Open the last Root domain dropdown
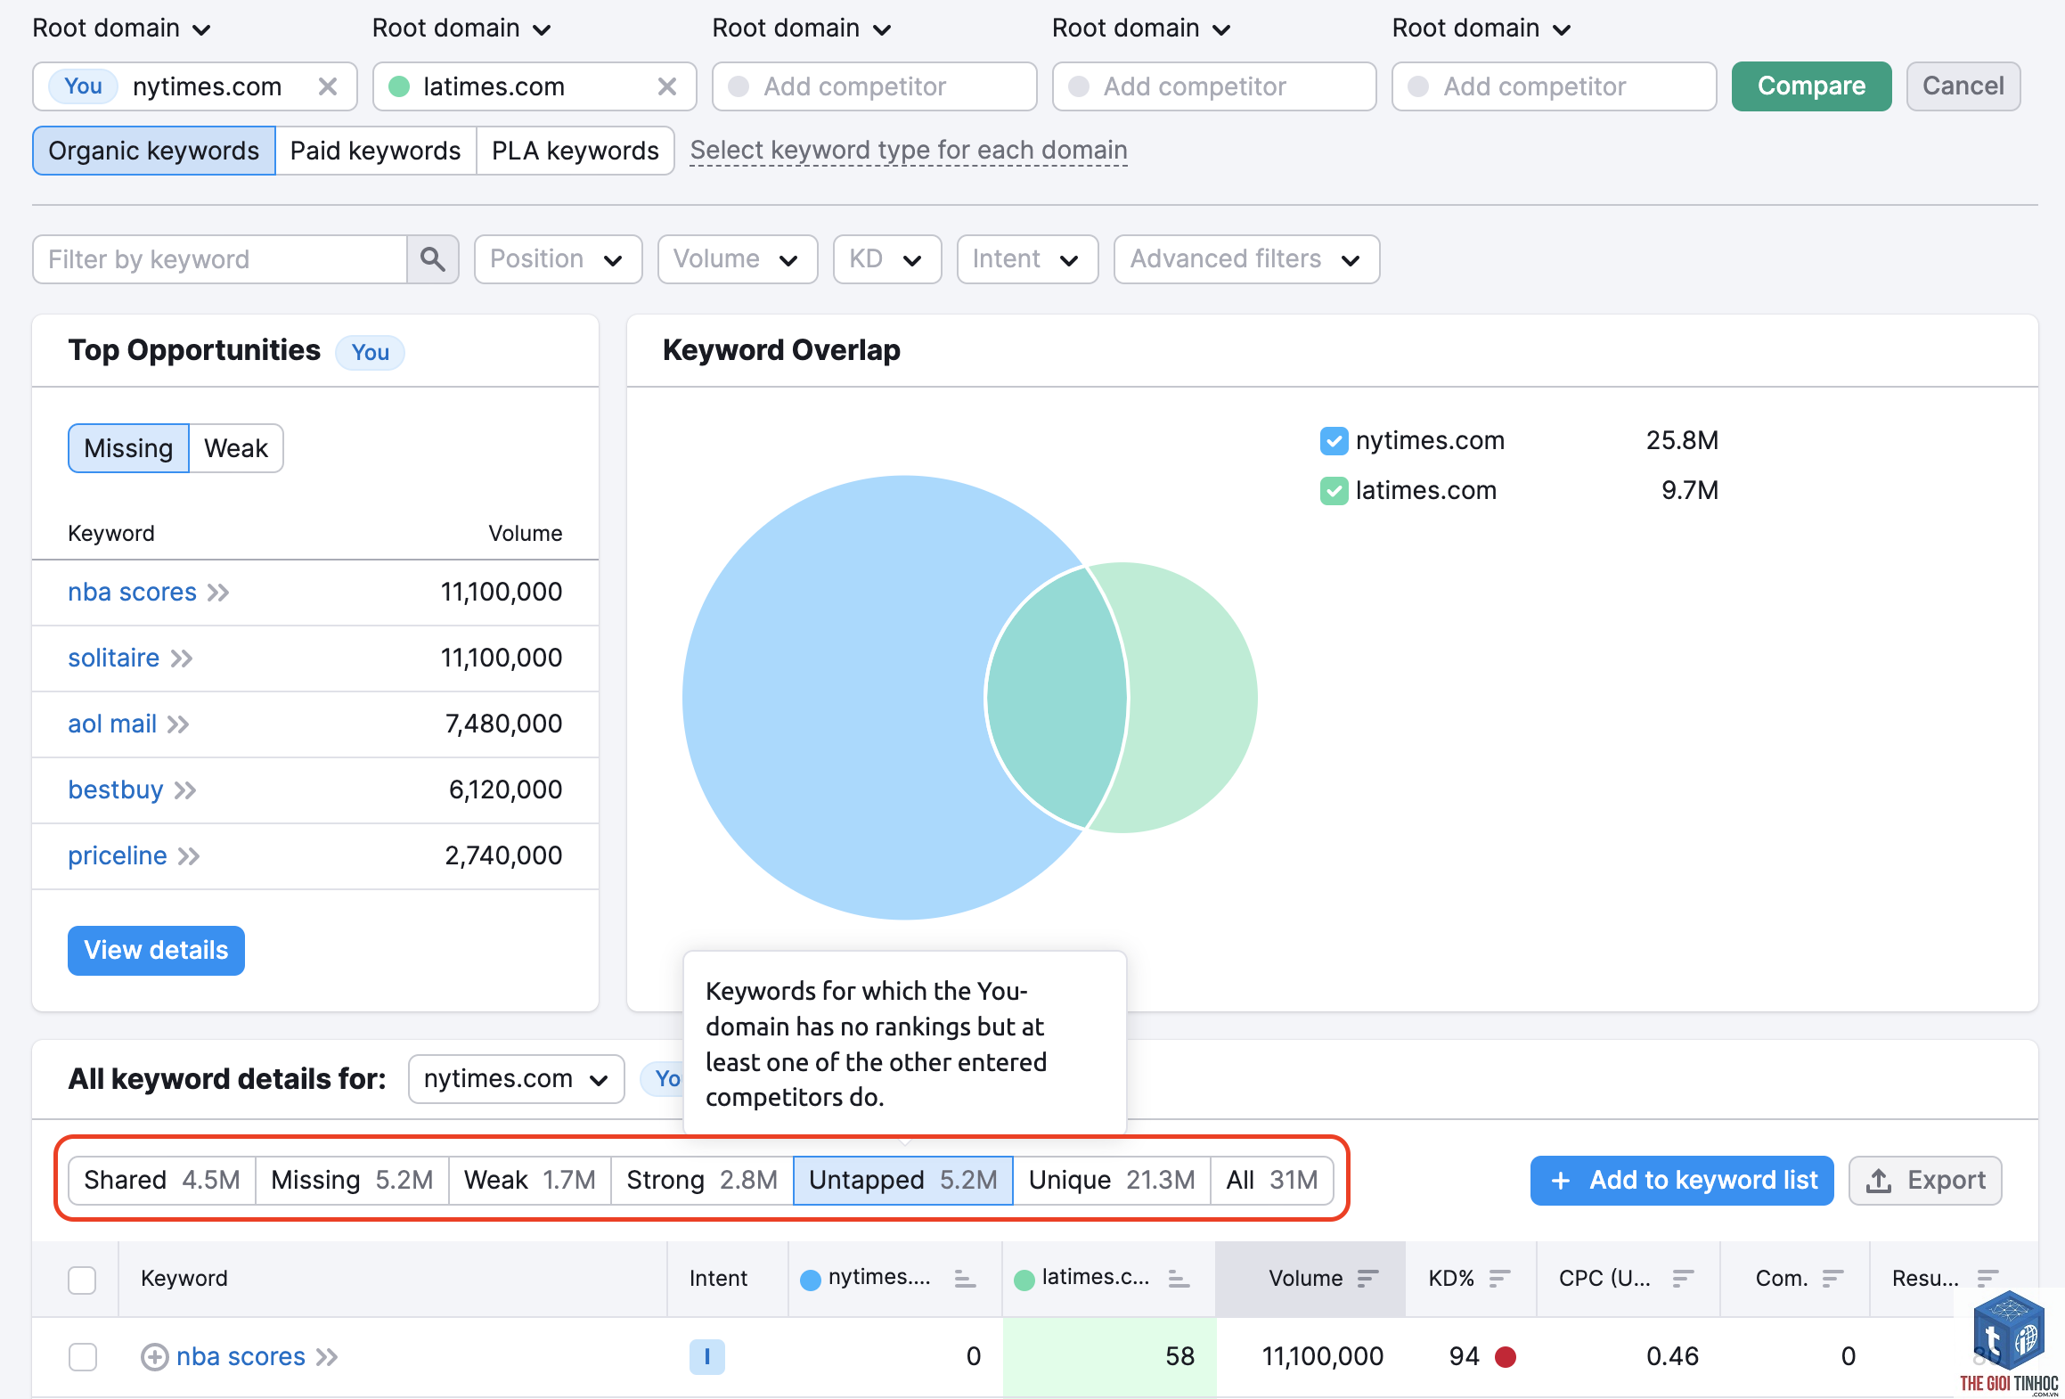The height and width of the screenshot is (1399, 2065). tap(1481, 29)
